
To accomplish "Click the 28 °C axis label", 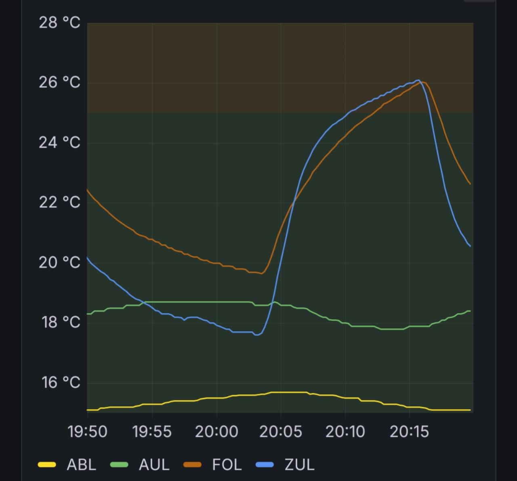I will (x=59, y=23).
